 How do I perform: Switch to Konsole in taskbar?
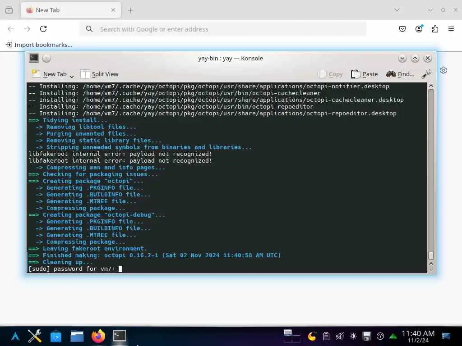119,336
